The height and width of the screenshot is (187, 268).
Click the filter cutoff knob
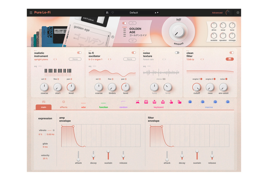coord(197,87)
